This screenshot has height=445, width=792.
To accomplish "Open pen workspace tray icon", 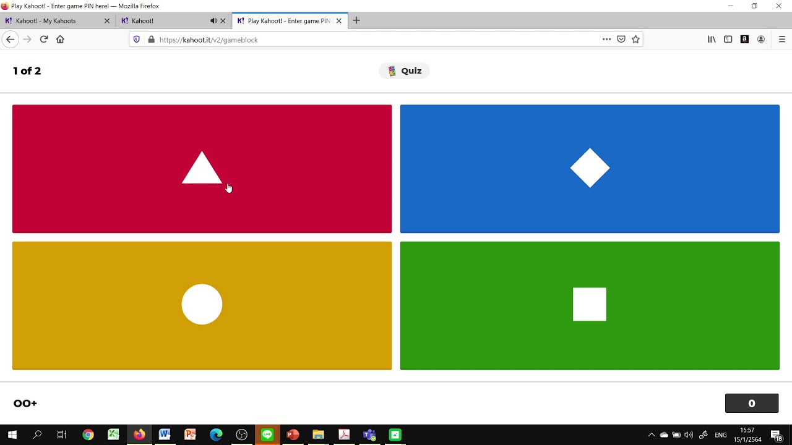I will click(x=704, y=435).
